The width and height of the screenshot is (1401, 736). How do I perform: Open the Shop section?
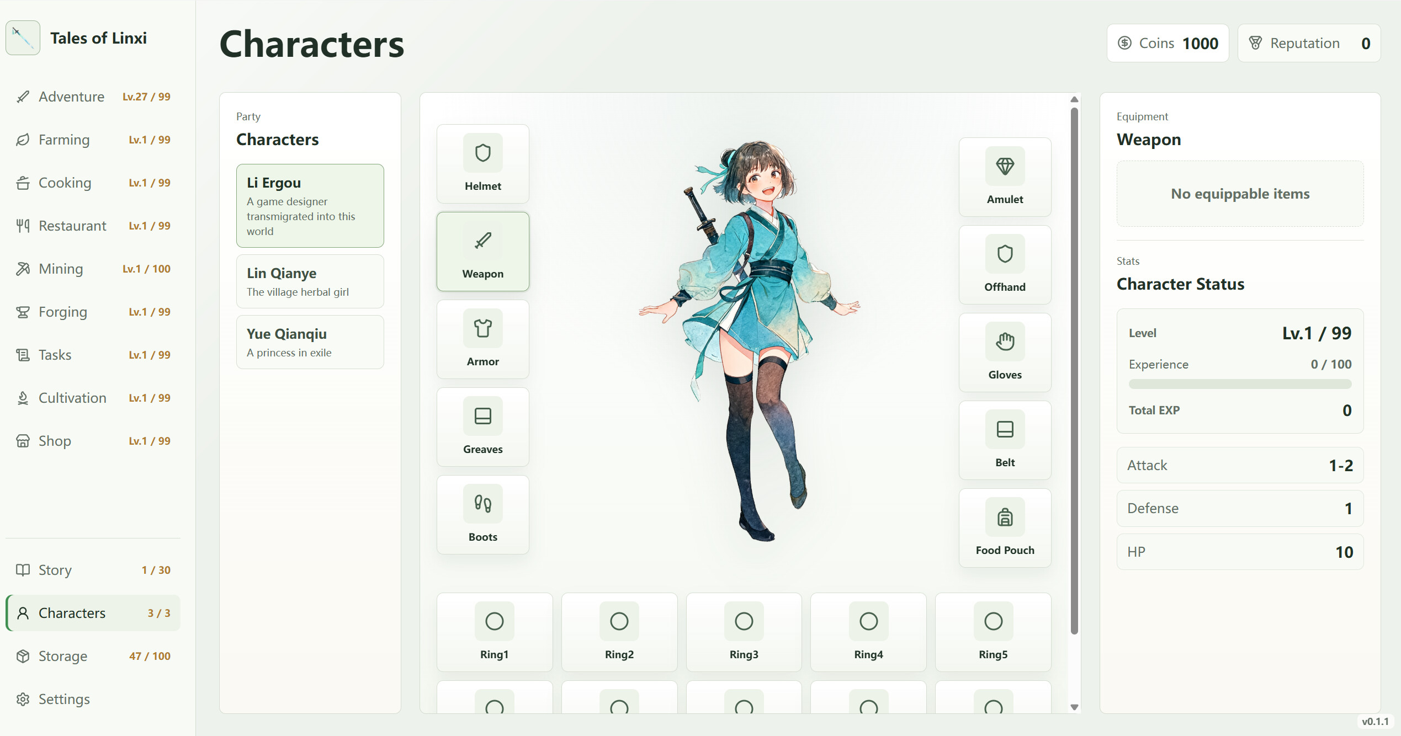click(x=93, y=441)
